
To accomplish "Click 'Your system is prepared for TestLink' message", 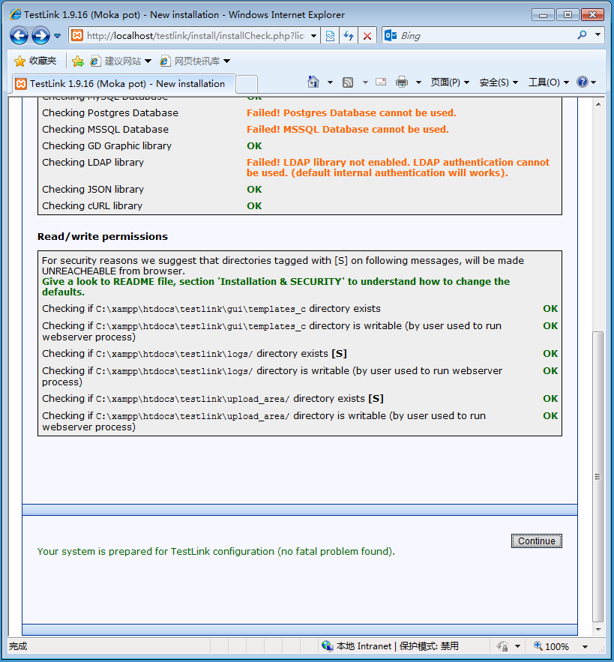I will (216, 551).
